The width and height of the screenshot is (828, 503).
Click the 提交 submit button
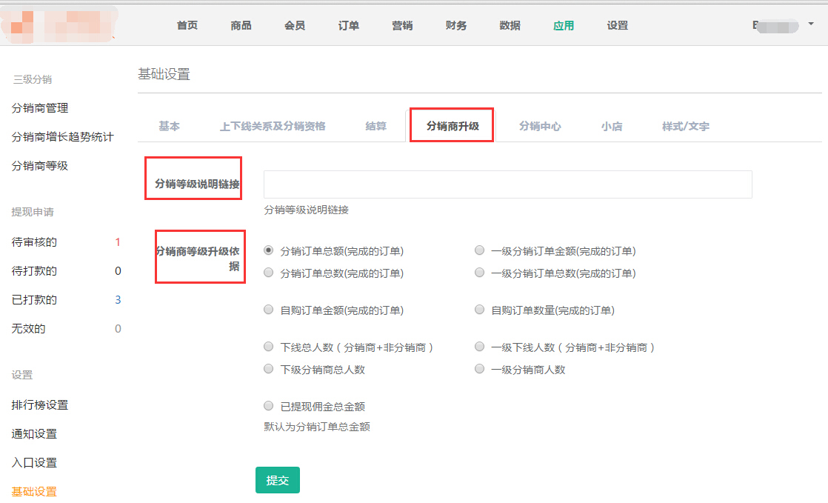click(x=277, y=480)
